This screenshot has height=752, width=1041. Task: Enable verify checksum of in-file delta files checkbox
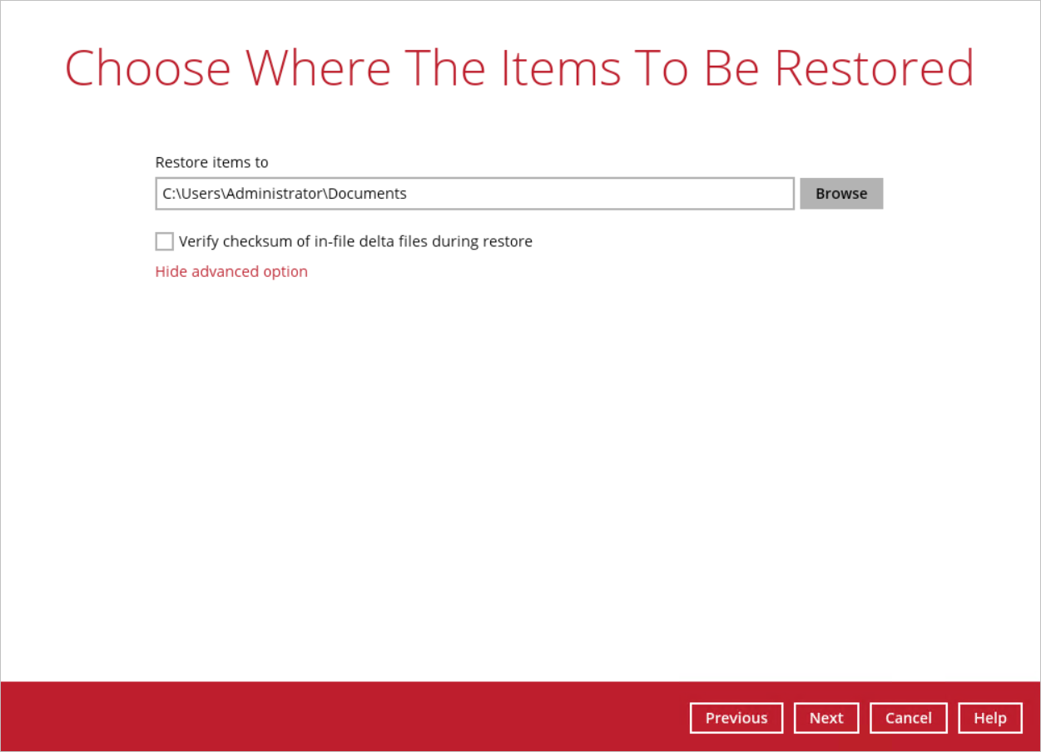[165, 241]
